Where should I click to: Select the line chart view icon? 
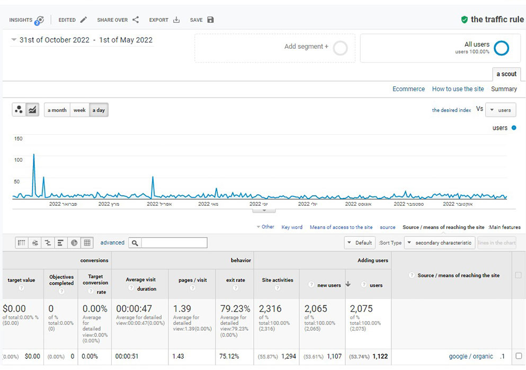[32, 110]
